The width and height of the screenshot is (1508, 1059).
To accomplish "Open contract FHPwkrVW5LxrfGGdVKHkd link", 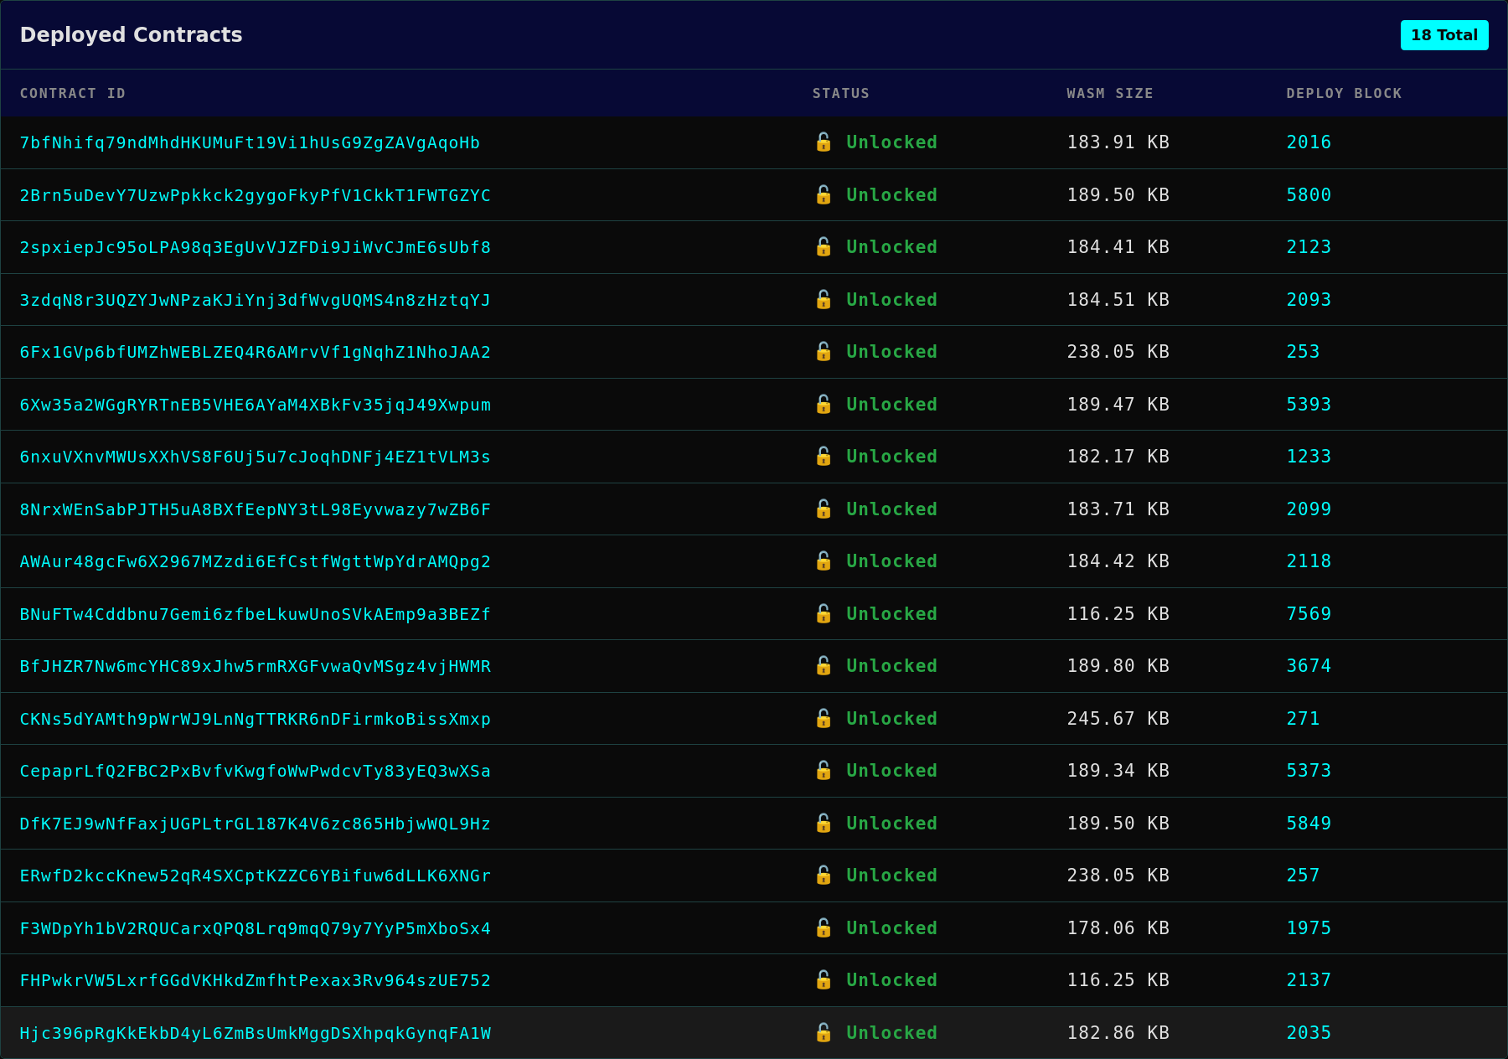I will click(256, 980).
